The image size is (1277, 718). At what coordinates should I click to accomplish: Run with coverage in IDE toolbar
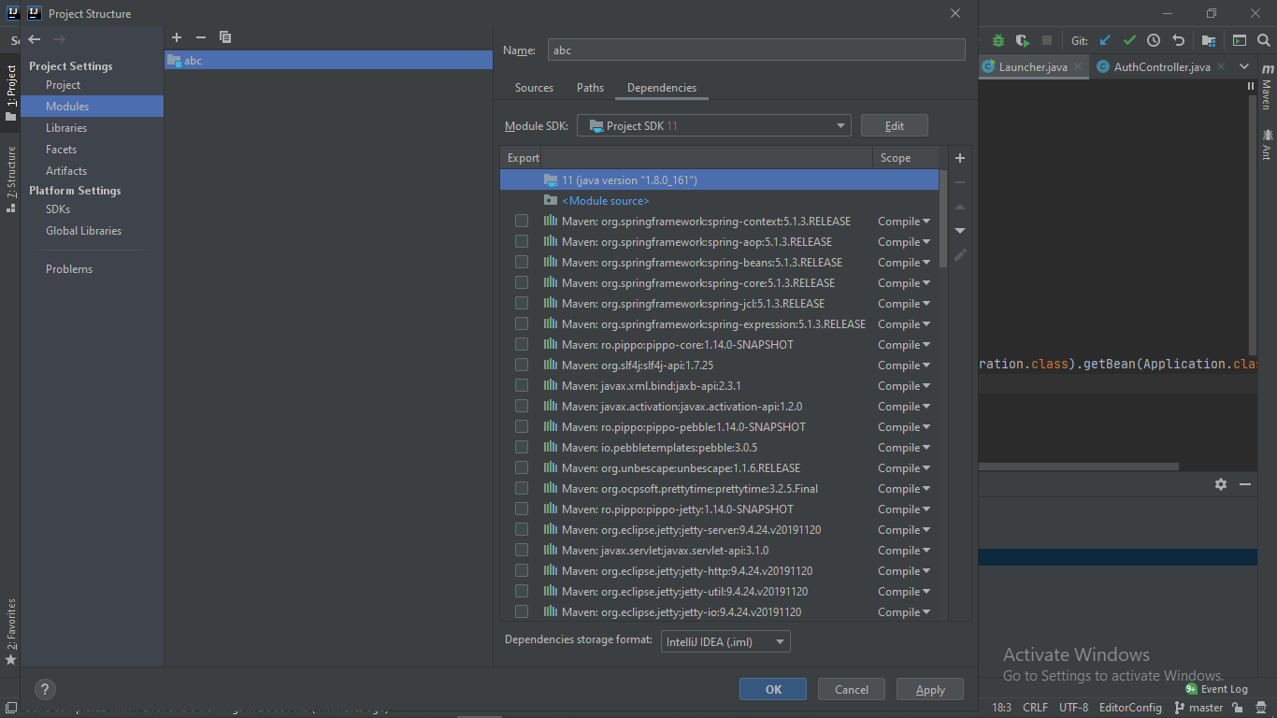(1023, 40)
